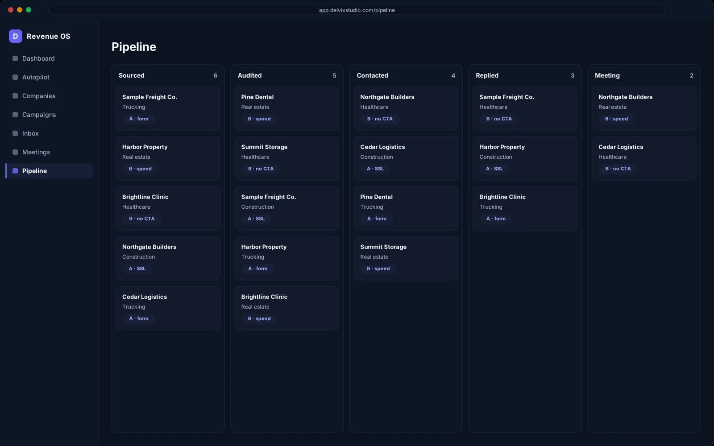714x446 pixels.
Task: Select Cedar Logistics card in Meeting column
Action: click(644, 158)
